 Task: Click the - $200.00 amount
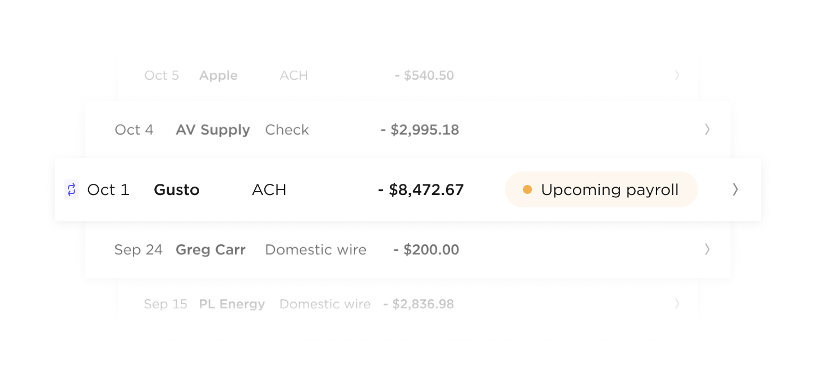click(x=426, y=250)
